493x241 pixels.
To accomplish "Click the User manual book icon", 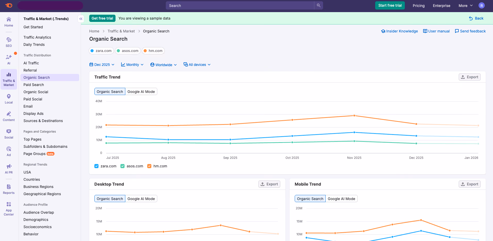I will (x=425, y=31).
